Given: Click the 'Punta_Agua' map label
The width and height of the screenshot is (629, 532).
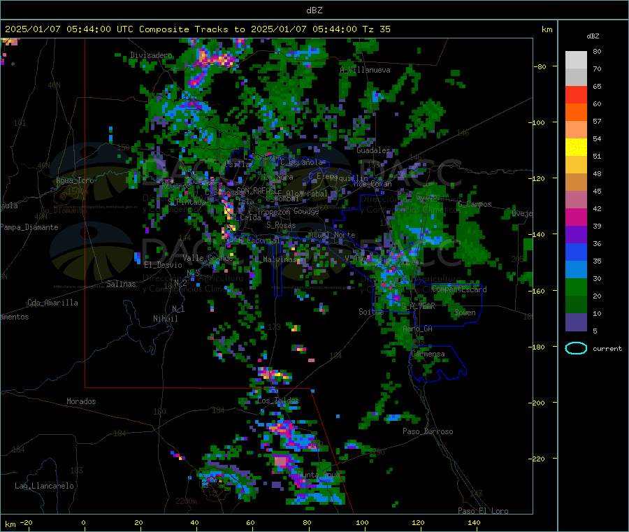Looking at the screenshot, I should pyautogui.click(x=319, y=475).
